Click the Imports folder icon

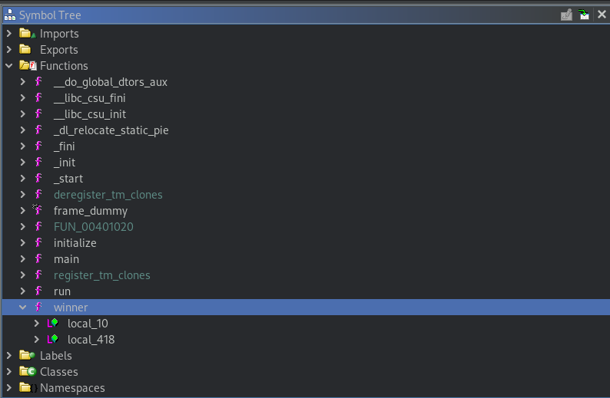pyautogui.click(x=28, y=34)
